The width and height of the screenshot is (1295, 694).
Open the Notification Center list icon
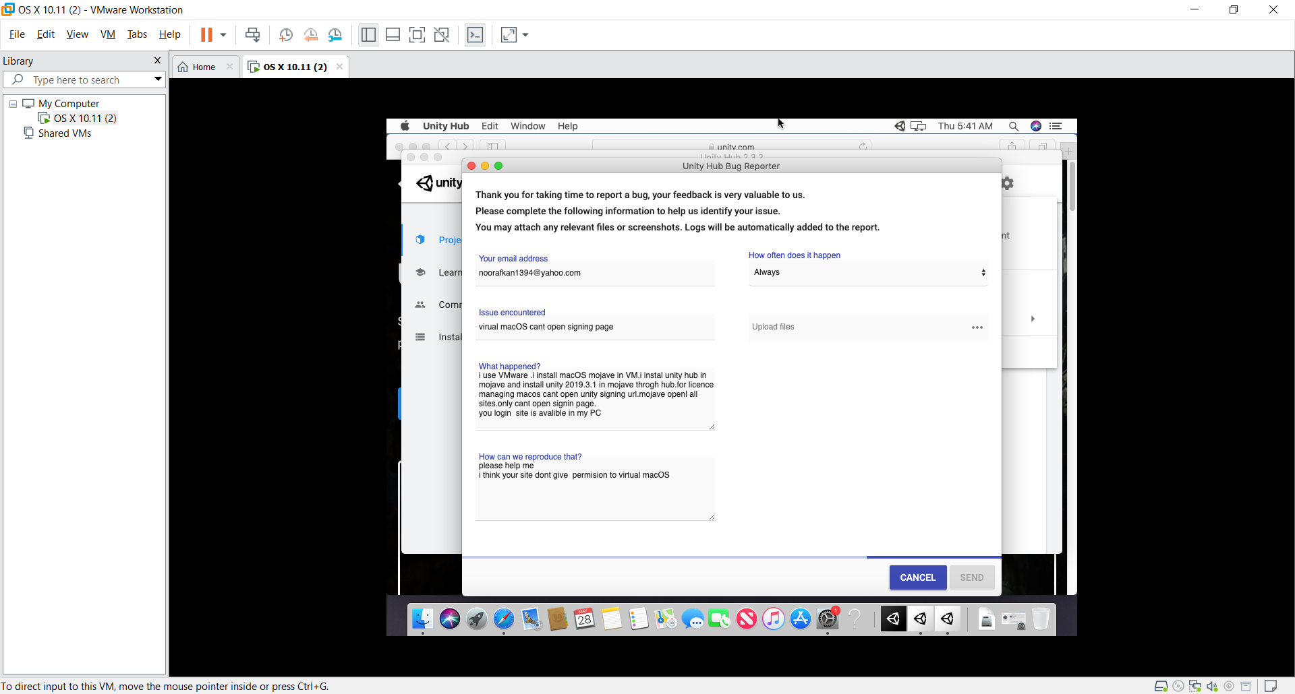[x=1056, y=126]
